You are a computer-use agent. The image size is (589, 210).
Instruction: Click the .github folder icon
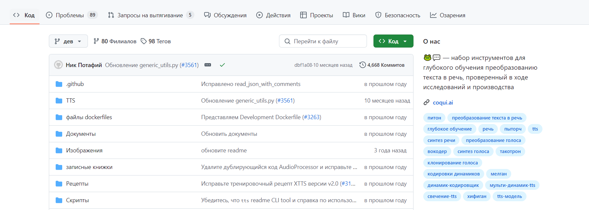click(59, 84)
